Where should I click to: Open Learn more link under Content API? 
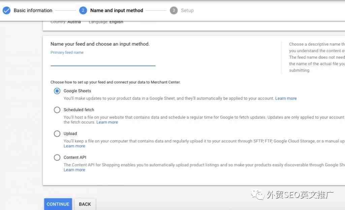coord(74,170)
